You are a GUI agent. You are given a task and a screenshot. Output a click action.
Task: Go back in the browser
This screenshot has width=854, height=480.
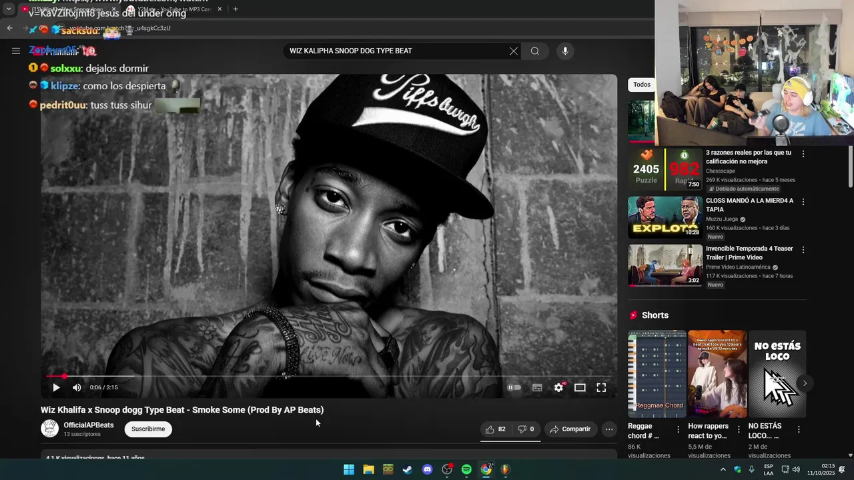pyautogui.click(x=9, y=28)
